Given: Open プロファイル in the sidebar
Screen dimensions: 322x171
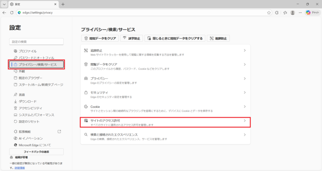Looking at the screenshot, I should [36, 51].
